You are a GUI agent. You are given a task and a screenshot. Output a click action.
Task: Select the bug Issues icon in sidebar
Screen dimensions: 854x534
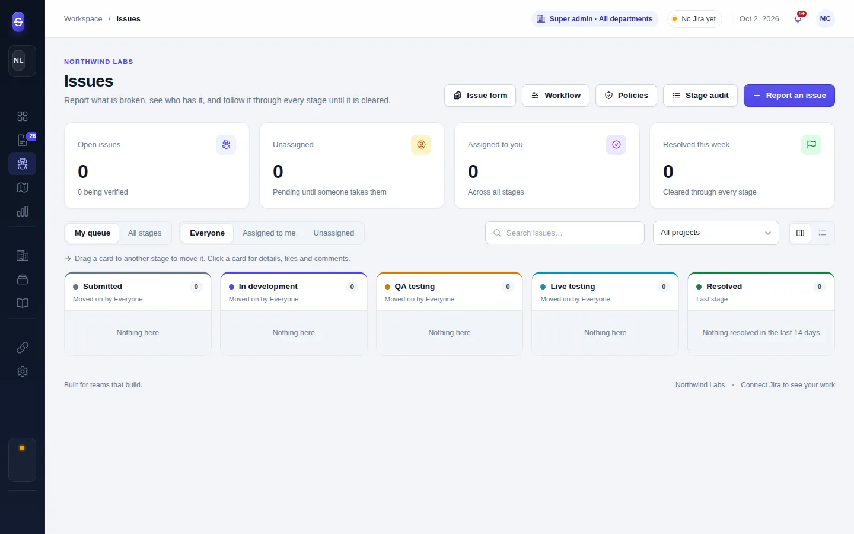(x=23, y=164)
